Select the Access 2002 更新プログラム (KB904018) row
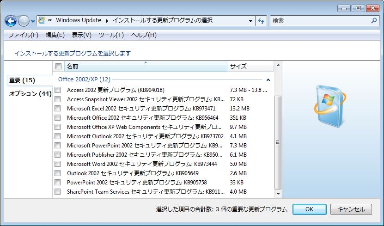 click(x=163, y=90)
